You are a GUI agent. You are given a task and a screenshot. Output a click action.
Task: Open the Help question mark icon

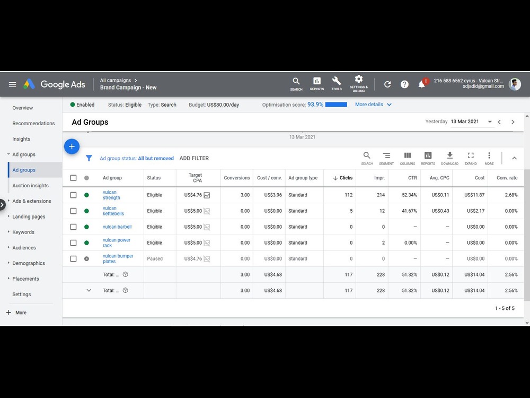pos(404,84)
